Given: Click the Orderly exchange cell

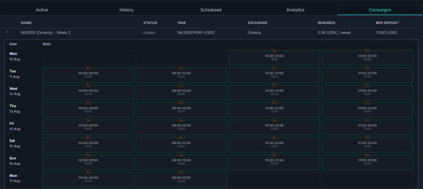Looking at the screenshot, I should pyautogui.click(x=254, y=32).
